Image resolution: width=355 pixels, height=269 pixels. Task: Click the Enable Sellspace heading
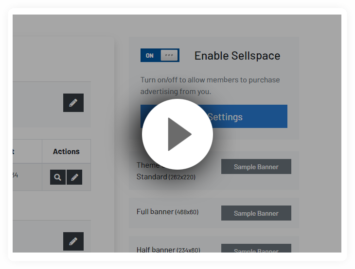coord(237,56)
